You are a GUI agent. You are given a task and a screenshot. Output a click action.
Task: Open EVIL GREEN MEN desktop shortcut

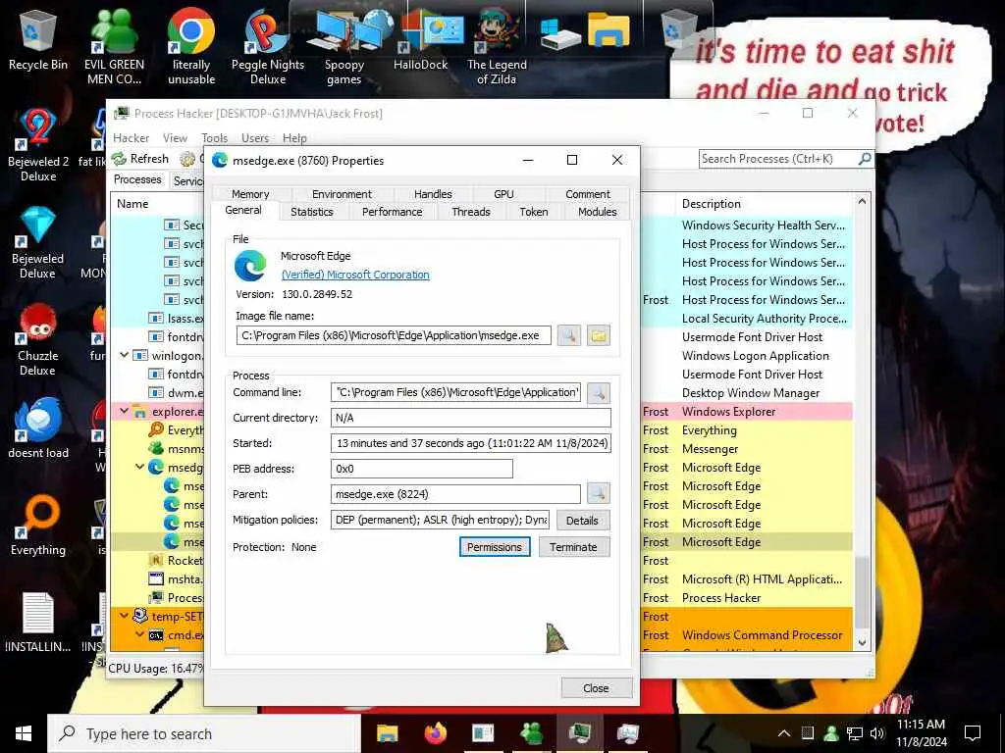point(114,46)
